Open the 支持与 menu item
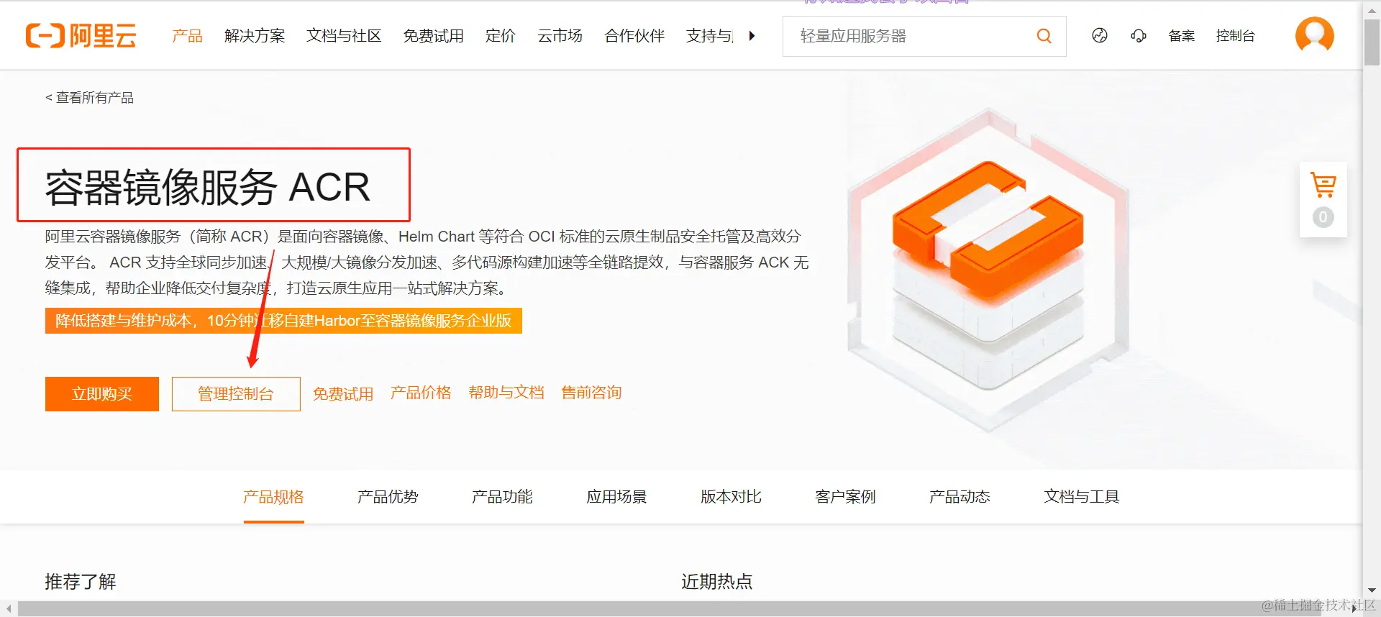Viewport: 1381px width, 617px height. click(x=709, y=36)
